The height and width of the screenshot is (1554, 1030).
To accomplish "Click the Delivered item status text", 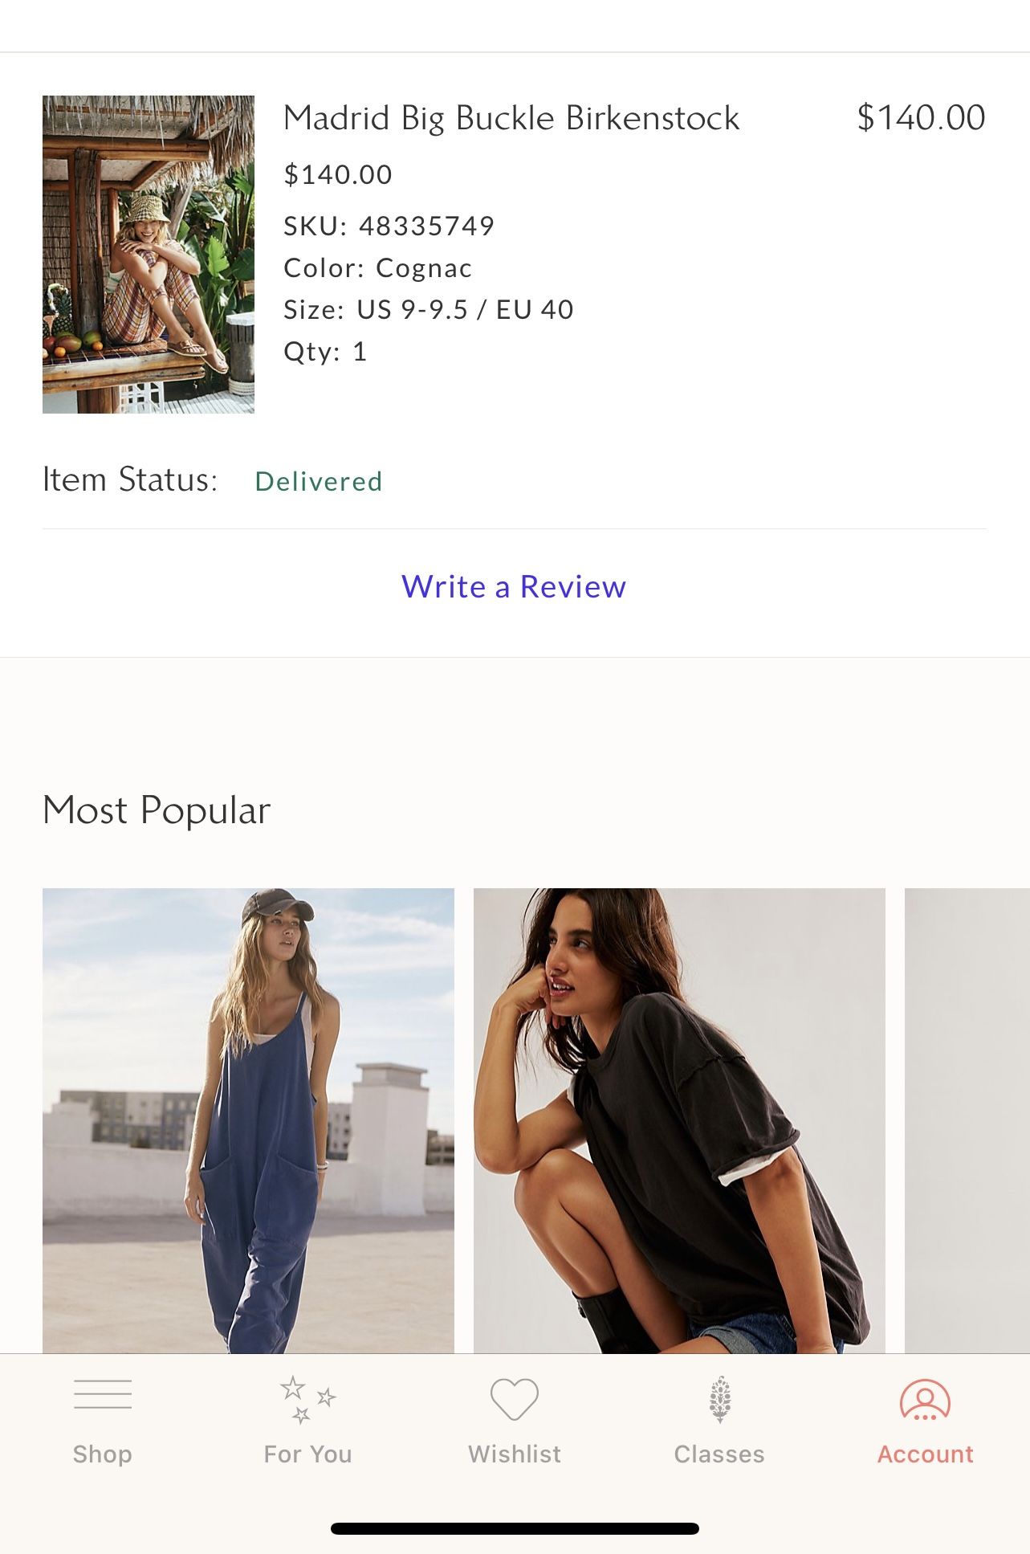I will [319, 481].
